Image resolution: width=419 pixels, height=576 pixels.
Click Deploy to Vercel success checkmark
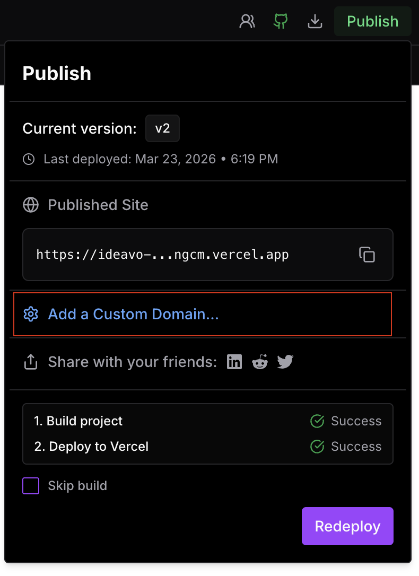pos(317,447)
